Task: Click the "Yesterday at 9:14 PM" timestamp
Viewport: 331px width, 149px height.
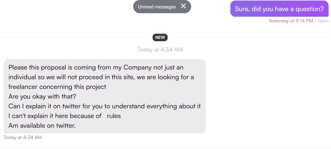Action: coord(291,21)
